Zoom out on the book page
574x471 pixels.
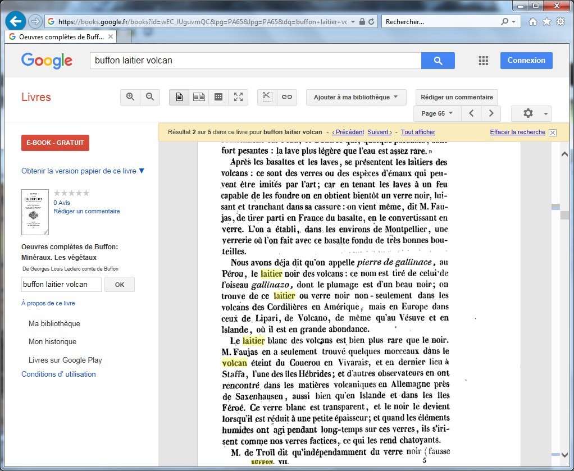[150, 97]
